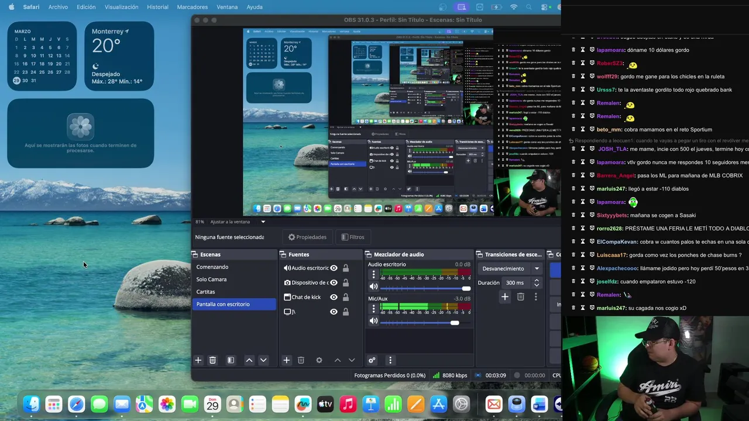Open Finder from the Dock
The width and height of the screenshot is (749, 421).
pos(31,404)
